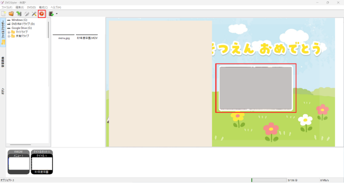Click the red Burn DVD icon

click(42, 14)
